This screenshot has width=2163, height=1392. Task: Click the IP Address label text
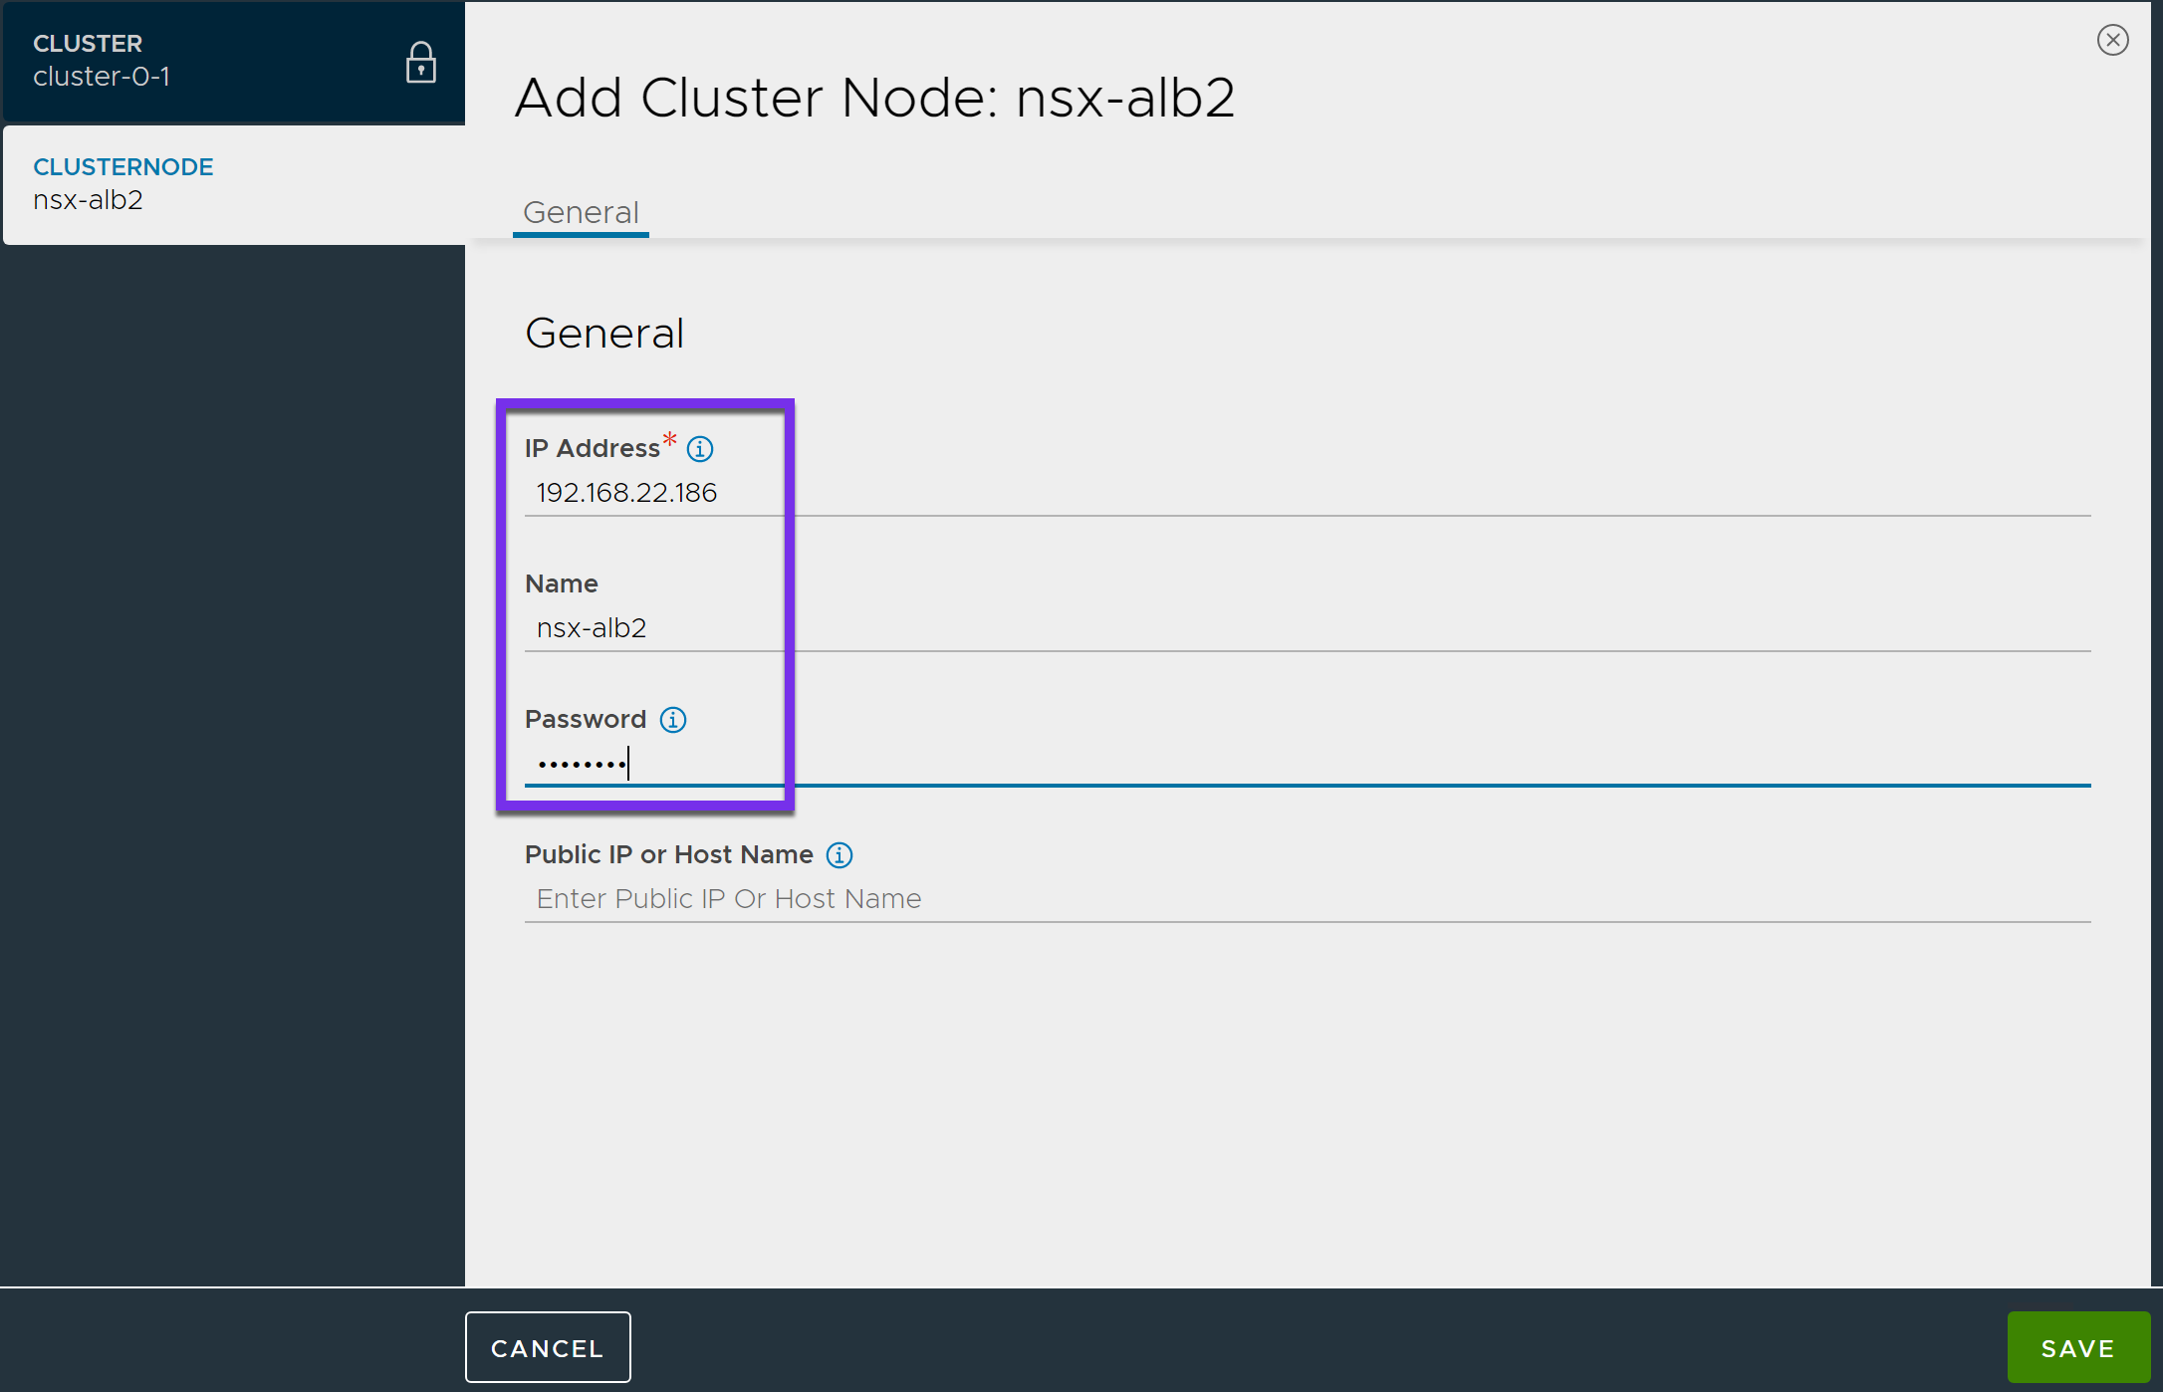point(592,449)
